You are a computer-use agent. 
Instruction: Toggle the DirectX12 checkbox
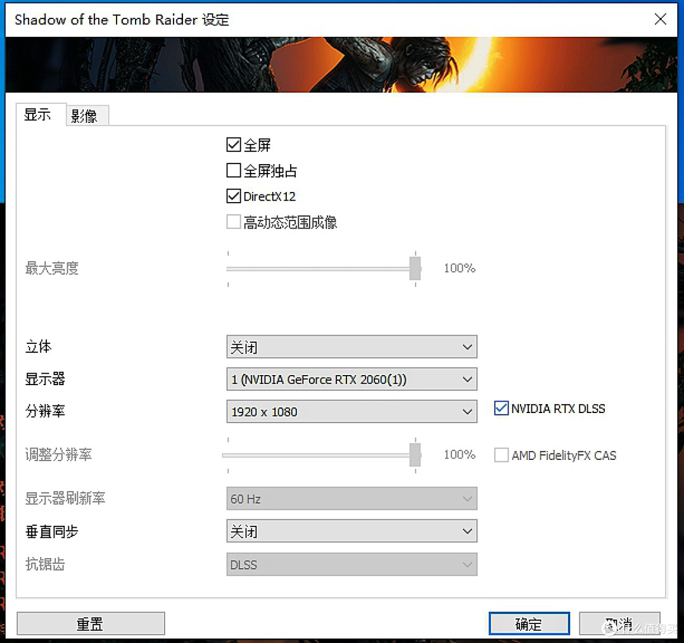[x=234, y=196]
